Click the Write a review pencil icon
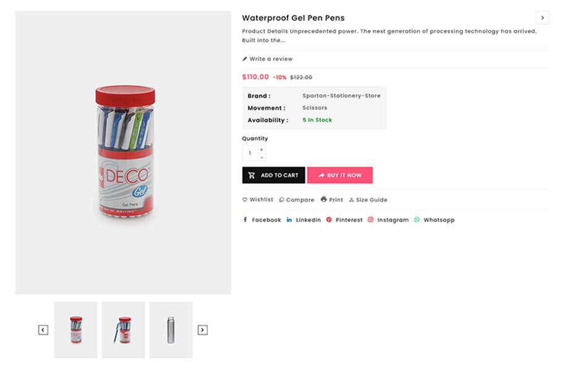 (x=245, y=59)
